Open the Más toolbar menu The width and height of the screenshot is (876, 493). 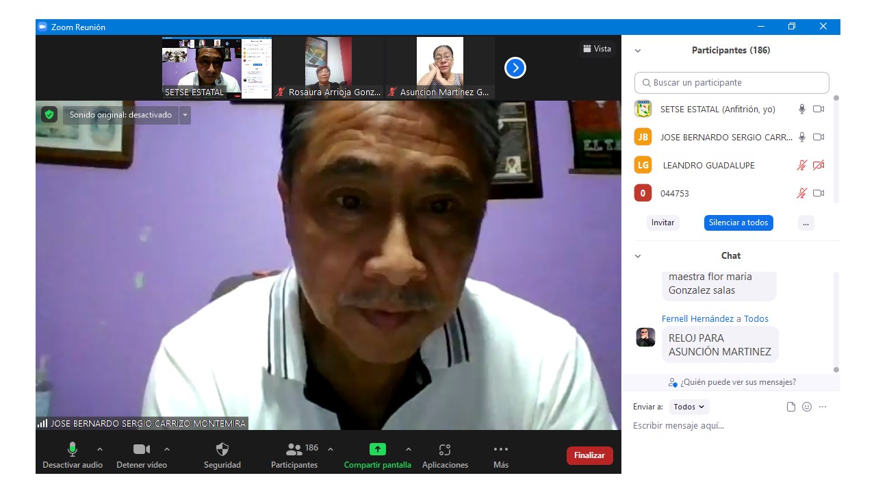[x=501, y=455]
